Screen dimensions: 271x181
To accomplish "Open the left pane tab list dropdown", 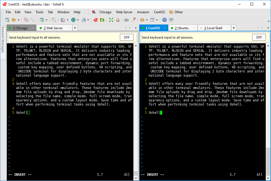I will [x=136, y=28].
